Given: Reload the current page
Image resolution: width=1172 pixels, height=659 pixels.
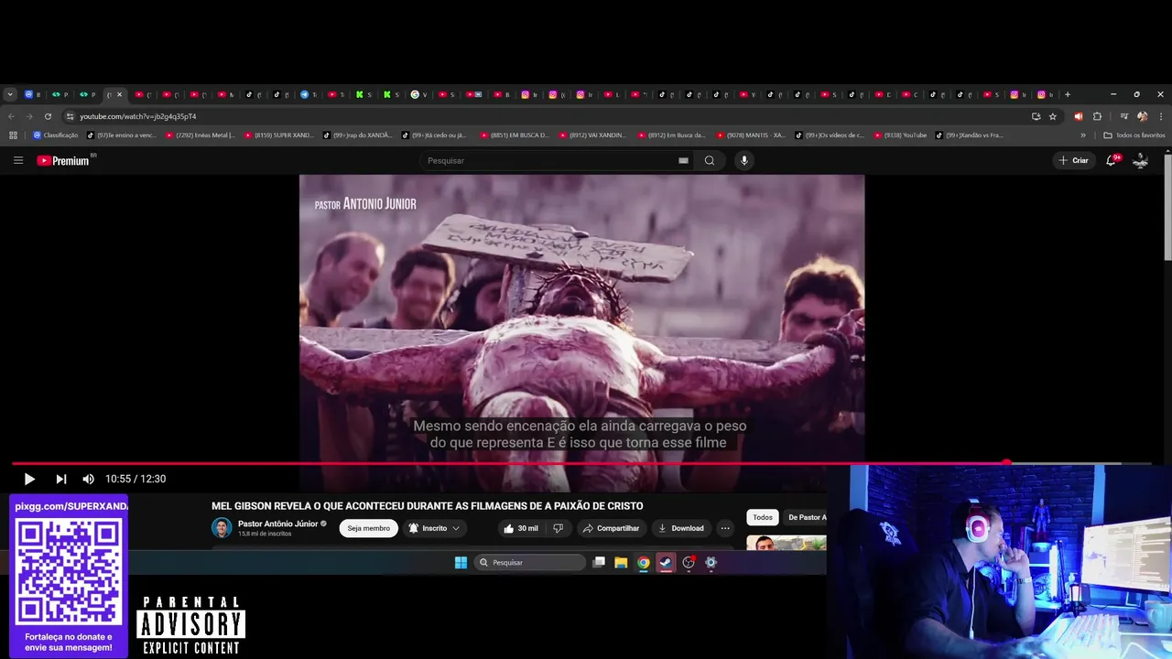Looking at the screenshot, I should pyautogui.click(x=48, y=116).
